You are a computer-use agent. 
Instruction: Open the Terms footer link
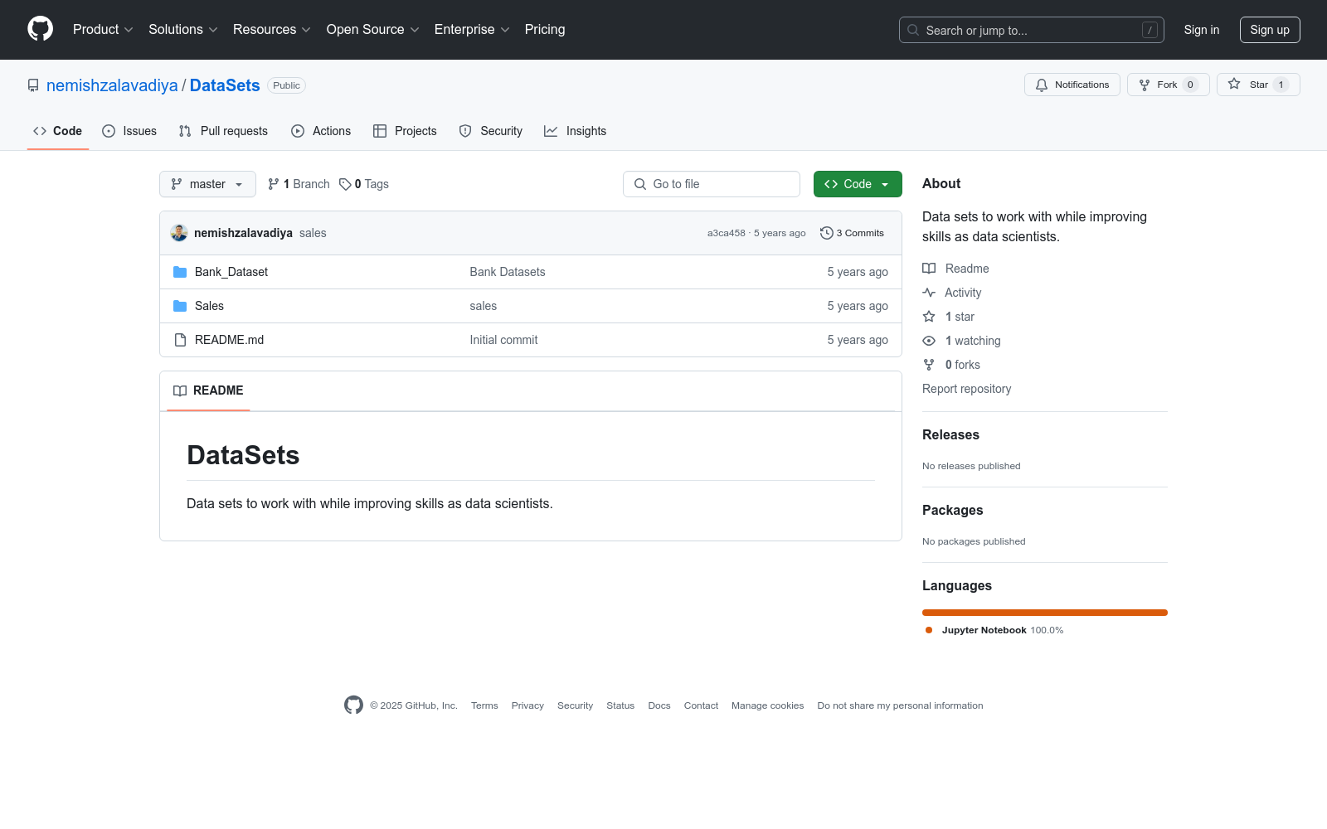pos(484,705)
